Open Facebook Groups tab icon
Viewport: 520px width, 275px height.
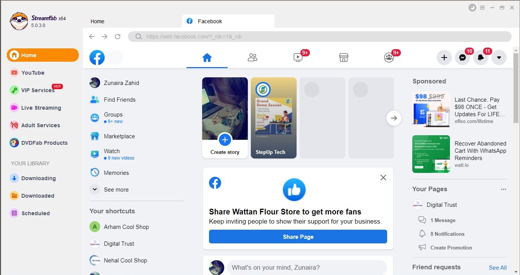(389, 58)
